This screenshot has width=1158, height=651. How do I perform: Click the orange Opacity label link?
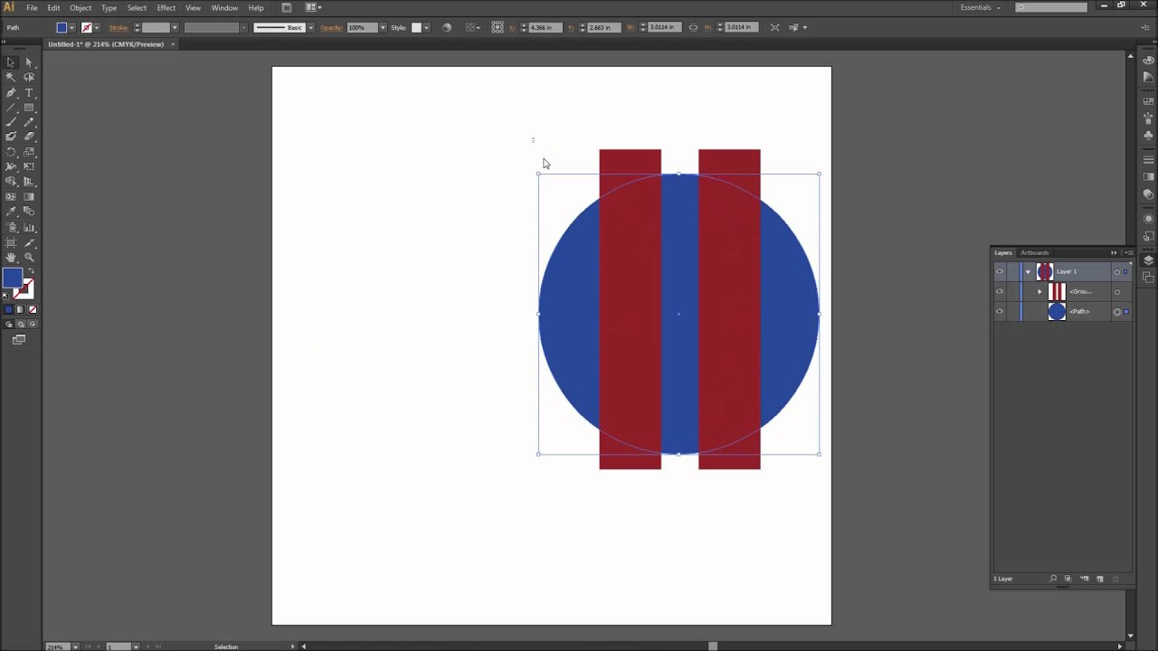(331, 28)
